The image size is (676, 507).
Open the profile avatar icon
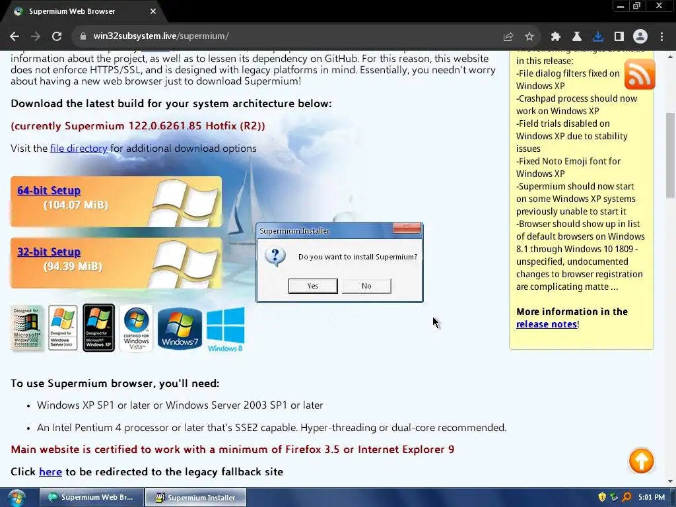coord(640,37)
